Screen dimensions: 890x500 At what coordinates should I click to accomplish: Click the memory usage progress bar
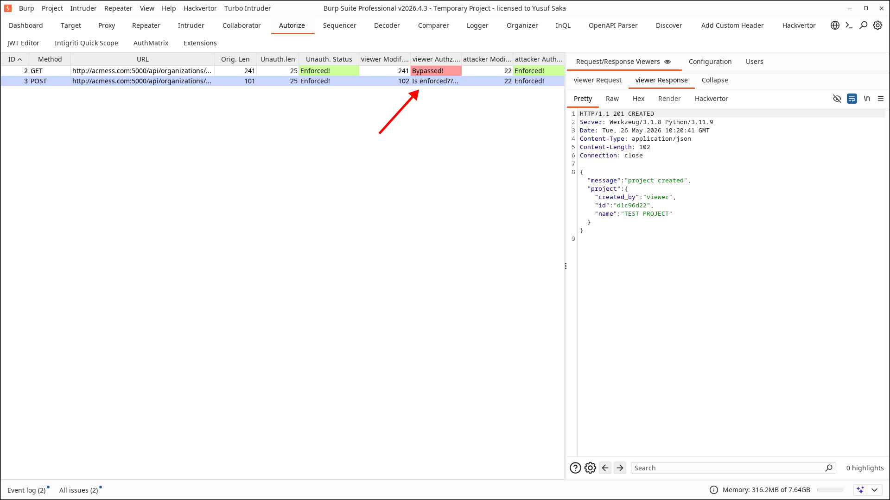tap(830, 490)
